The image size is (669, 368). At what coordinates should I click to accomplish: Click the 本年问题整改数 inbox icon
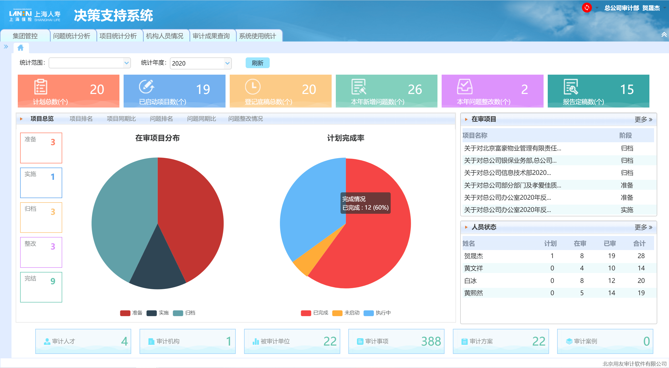(x=465, y=87)
